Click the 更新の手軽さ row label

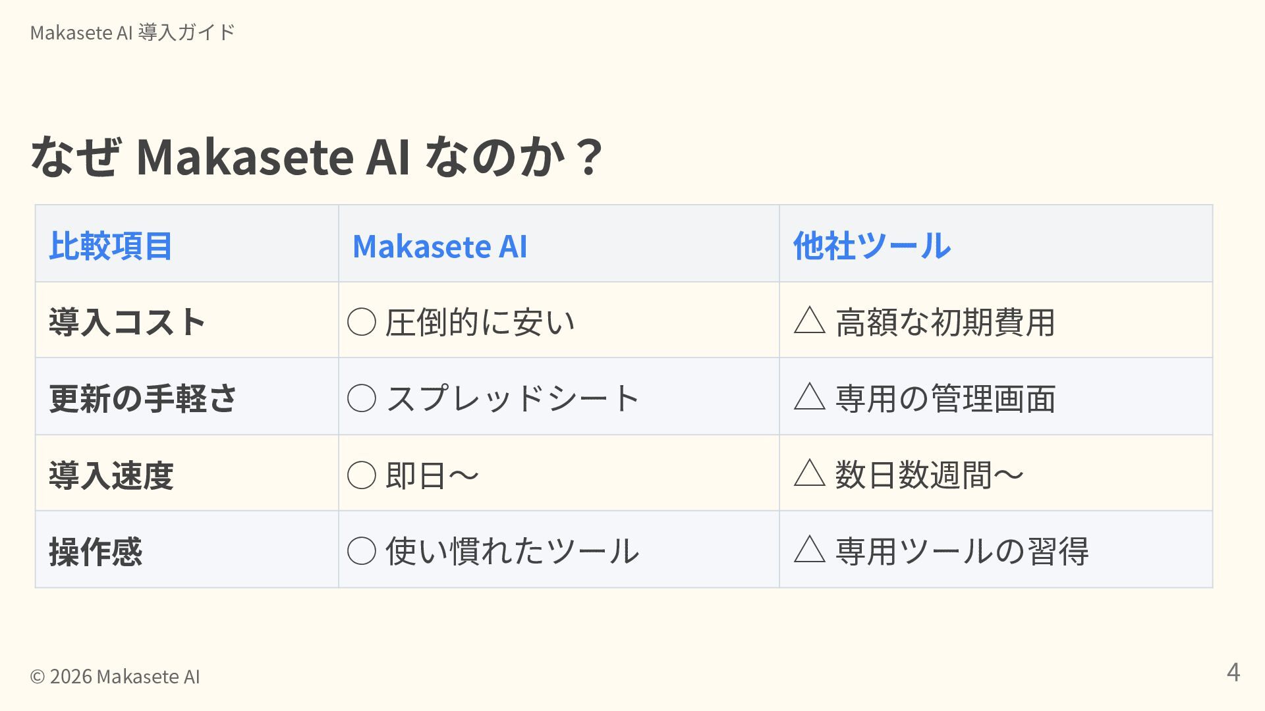point(143,399)
